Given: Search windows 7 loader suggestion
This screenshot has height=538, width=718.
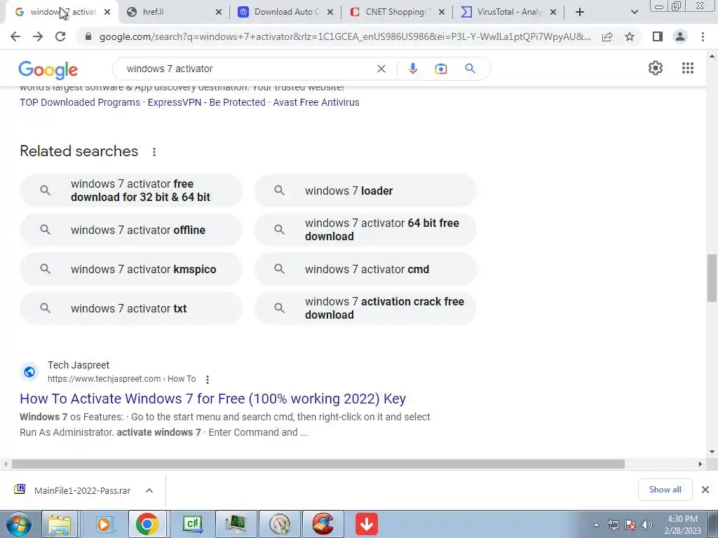Looking at the screenshot, I should pos(365,191).
